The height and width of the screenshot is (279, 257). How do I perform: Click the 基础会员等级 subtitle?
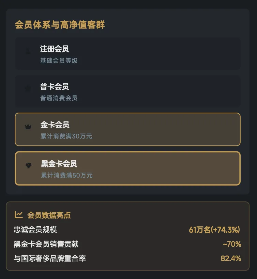(59, 61)
